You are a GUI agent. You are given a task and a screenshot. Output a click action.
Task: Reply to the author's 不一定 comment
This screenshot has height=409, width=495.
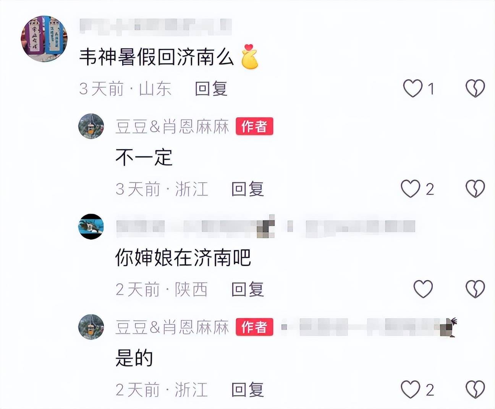[247, 189]
